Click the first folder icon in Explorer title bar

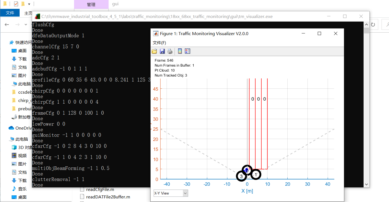coord(5,4)
